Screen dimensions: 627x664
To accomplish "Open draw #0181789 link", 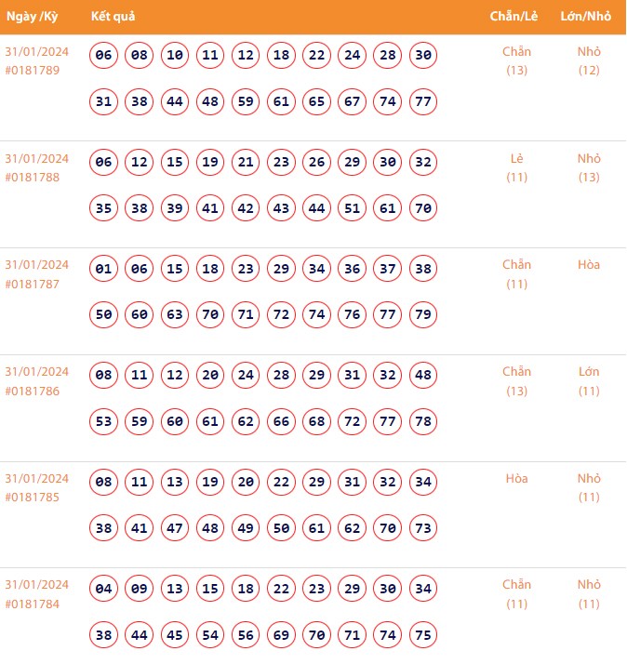I will 33,71.
